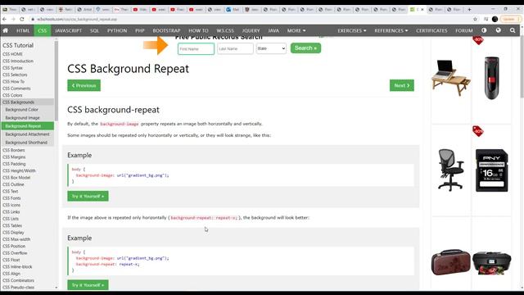Open CSS Box Model in sidebar
The image size is (524, 295).
16,178
